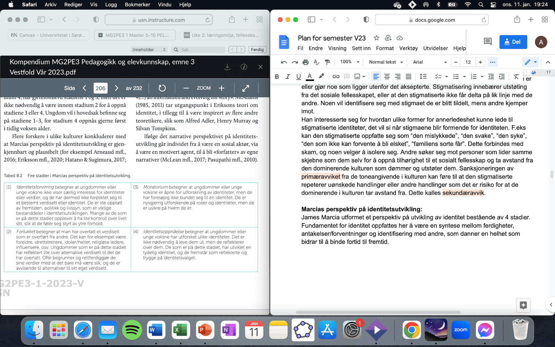Zoom out the PDF with minus
Image resolution: width=555 pixels, height=347 pixels.
click(x=186, y=88)
